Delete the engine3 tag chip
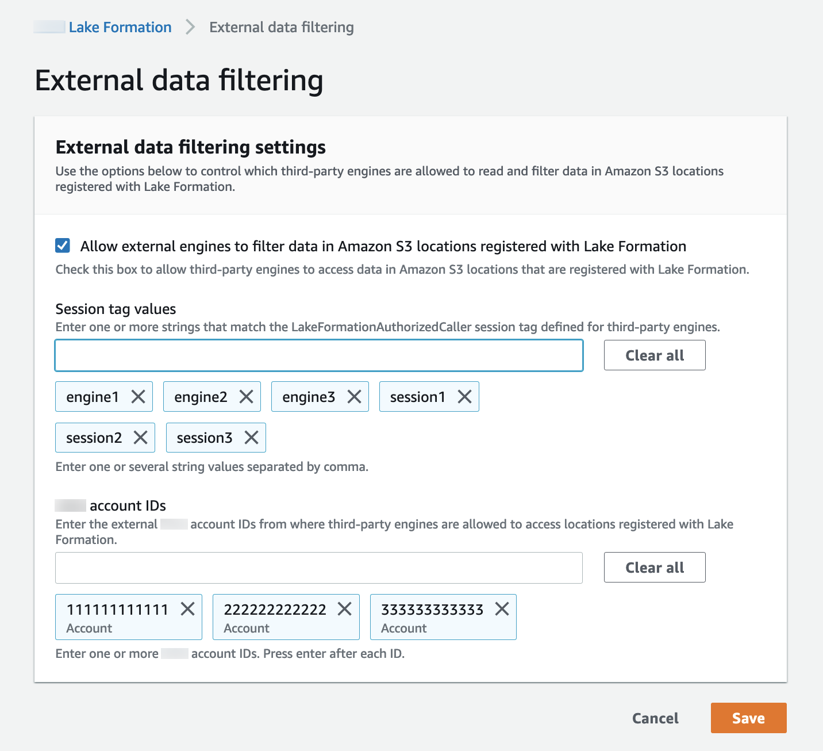This screenshot has width=823, height=751. 354,397
